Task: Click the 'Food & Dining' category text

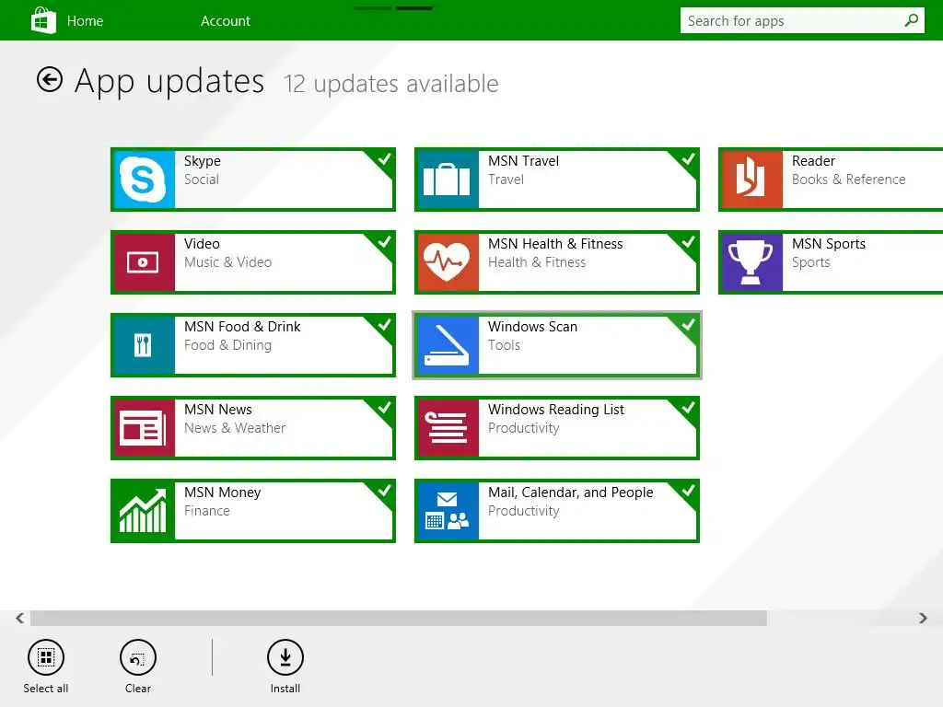Action: coord(227,346)
